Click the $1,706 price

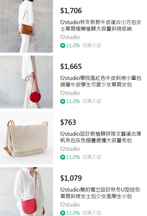point(71,10)
